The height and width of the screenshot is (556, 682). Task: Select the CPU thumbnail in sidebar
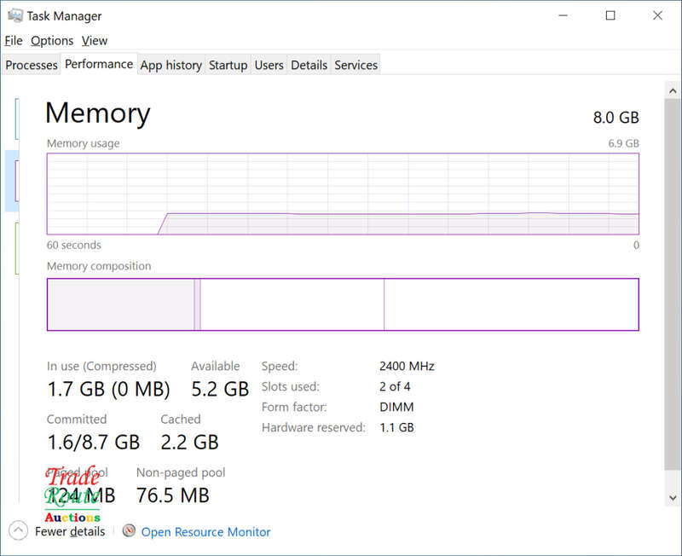click(x=16, y=119)
